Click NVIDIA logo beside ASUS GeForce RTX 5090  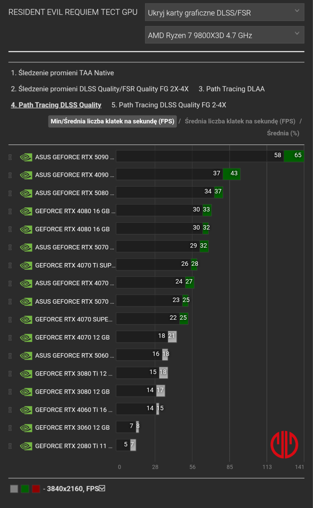pyautogui.click(x=26, y=157)
